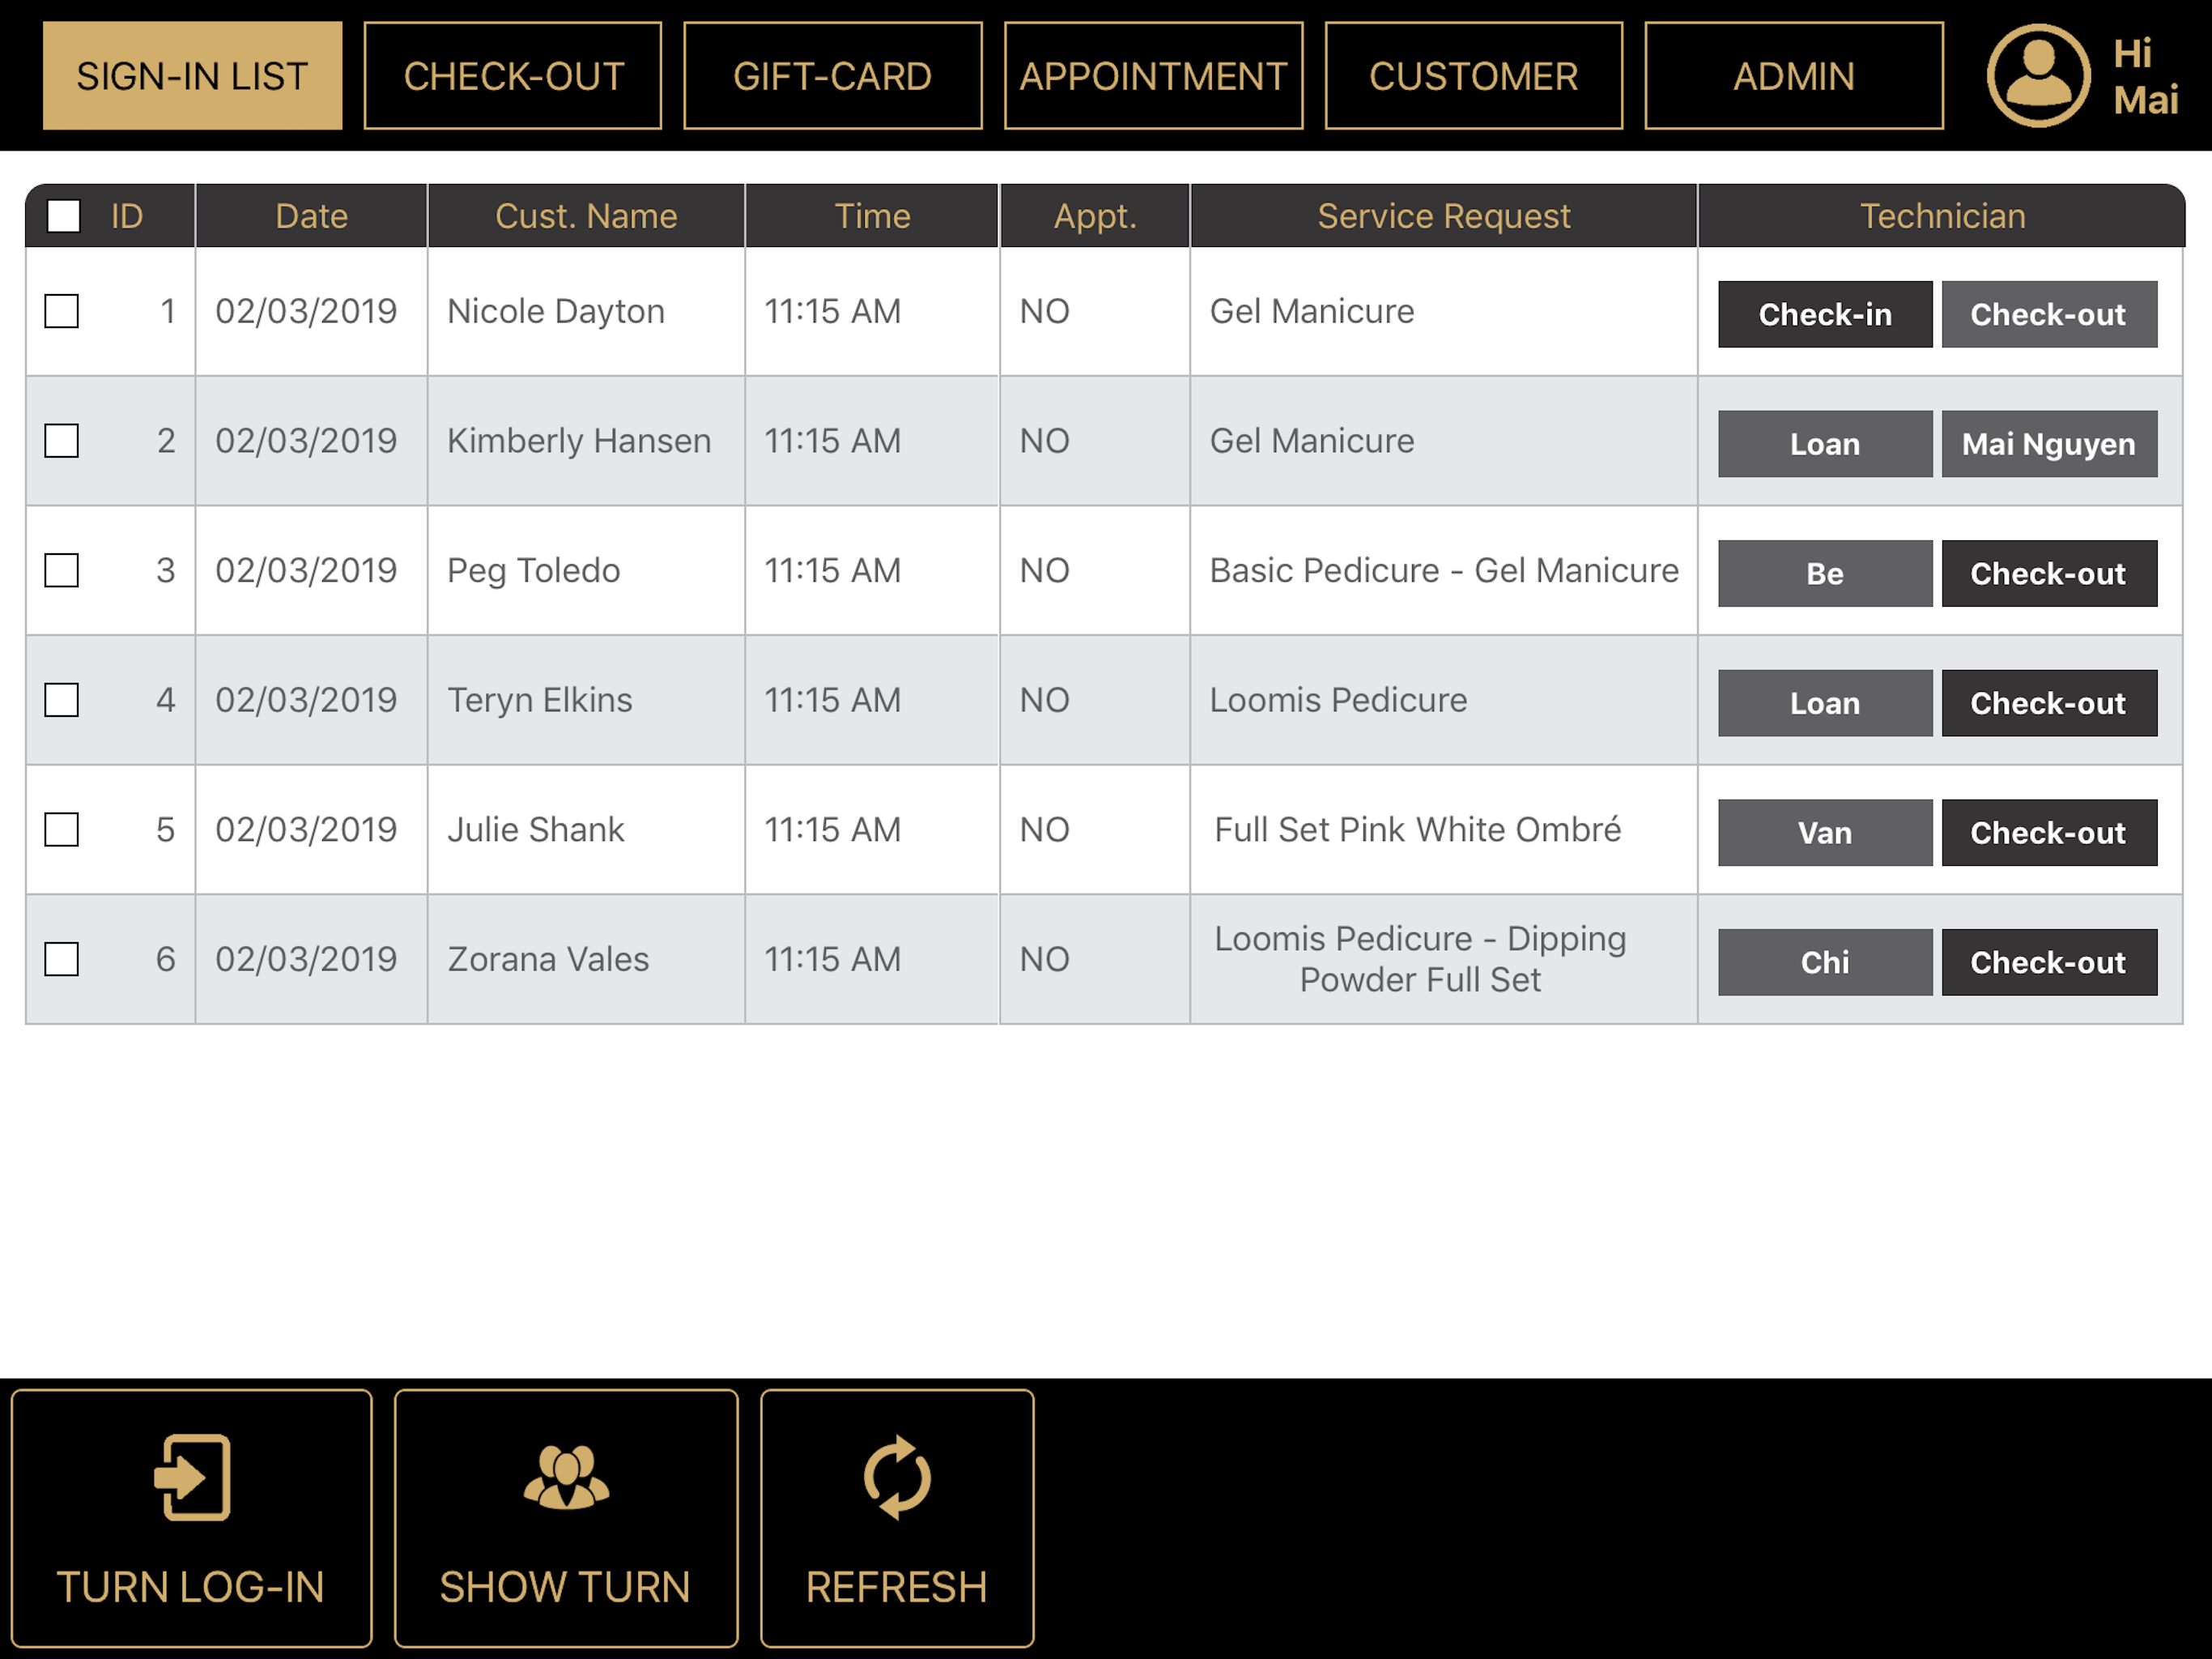Screen dimensions: 2212x1659
Task: Tap the Turn Log-In arrow icon
Action: 192,1477
